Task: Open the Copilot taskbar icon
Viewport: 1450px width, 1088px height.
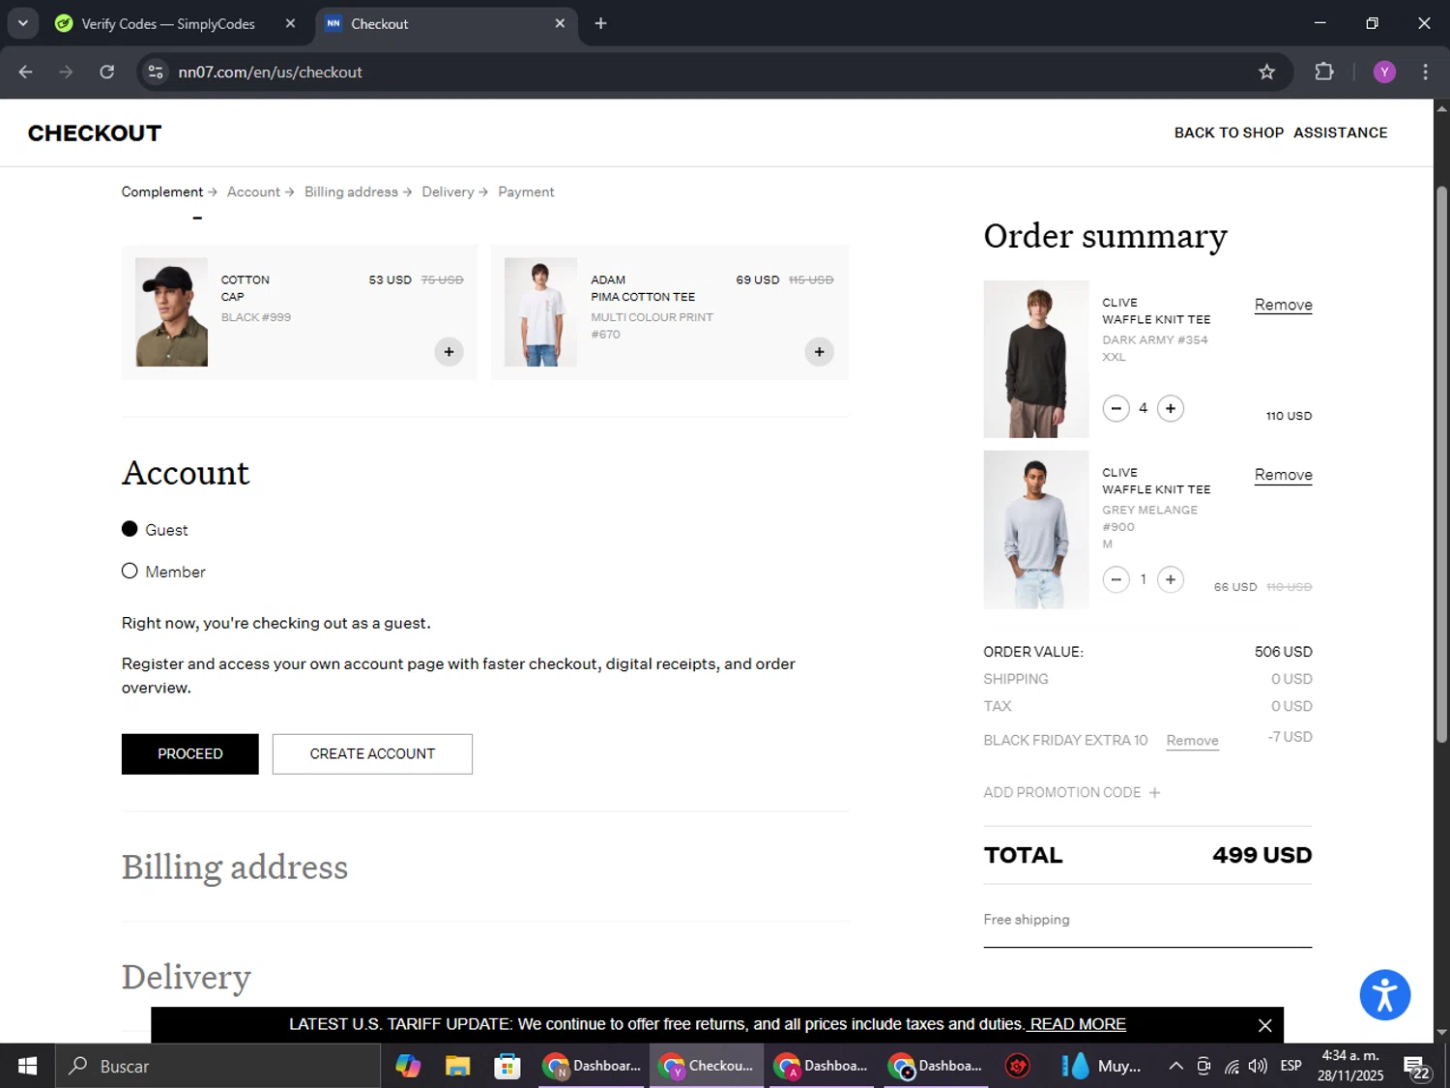Action: [408, 1066]
